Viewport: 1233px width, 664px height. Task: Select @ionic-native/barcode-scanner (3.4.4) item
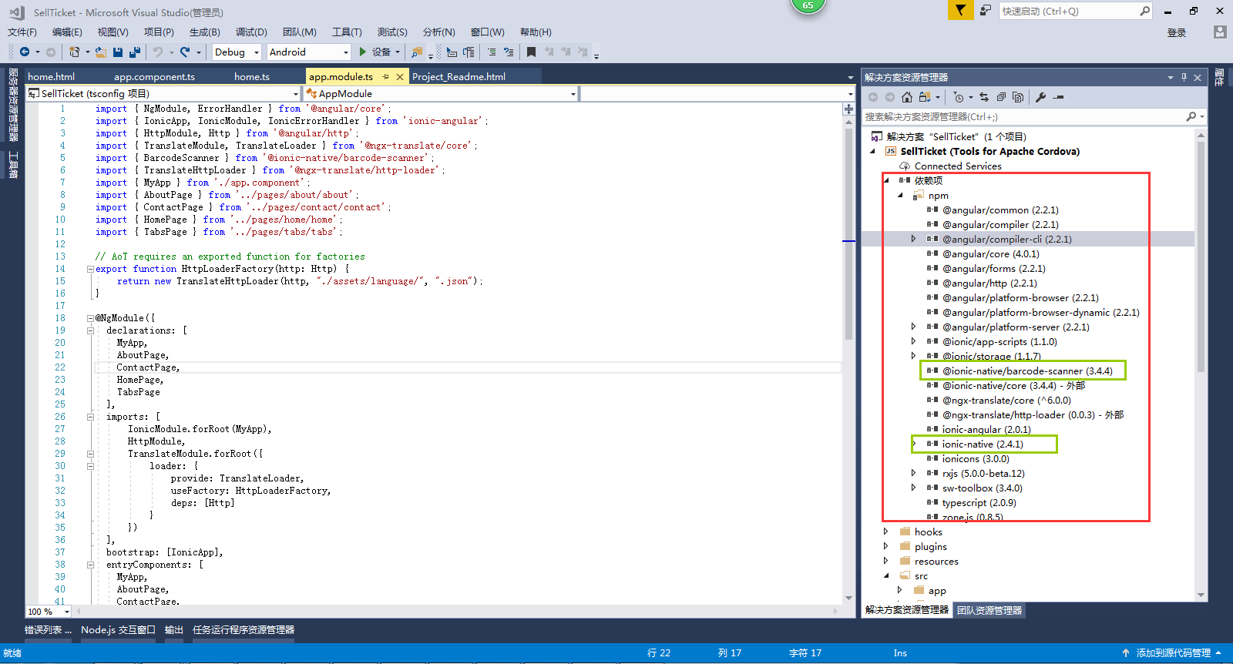[x=1027, y=371]
